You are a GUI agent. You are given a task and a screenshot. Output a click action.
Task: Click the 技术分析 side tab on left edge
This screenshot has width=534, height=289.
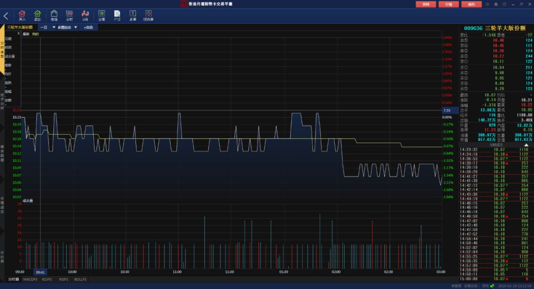[2, 101]
